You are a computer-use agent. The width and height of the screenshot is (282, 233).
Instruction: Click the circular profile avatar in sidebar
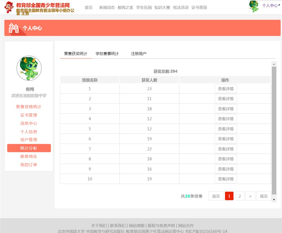point(29,68)
